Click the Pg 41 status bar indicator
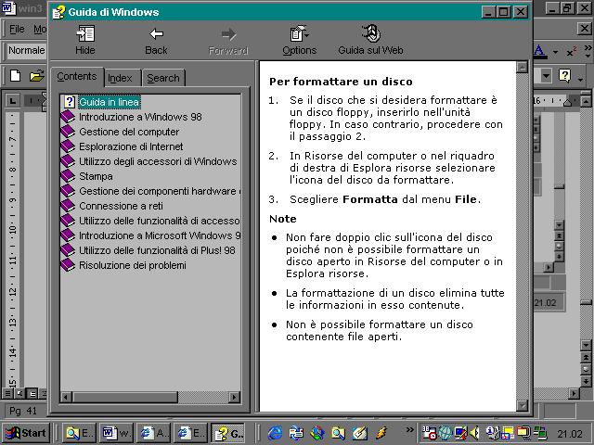 pos(23,411)
